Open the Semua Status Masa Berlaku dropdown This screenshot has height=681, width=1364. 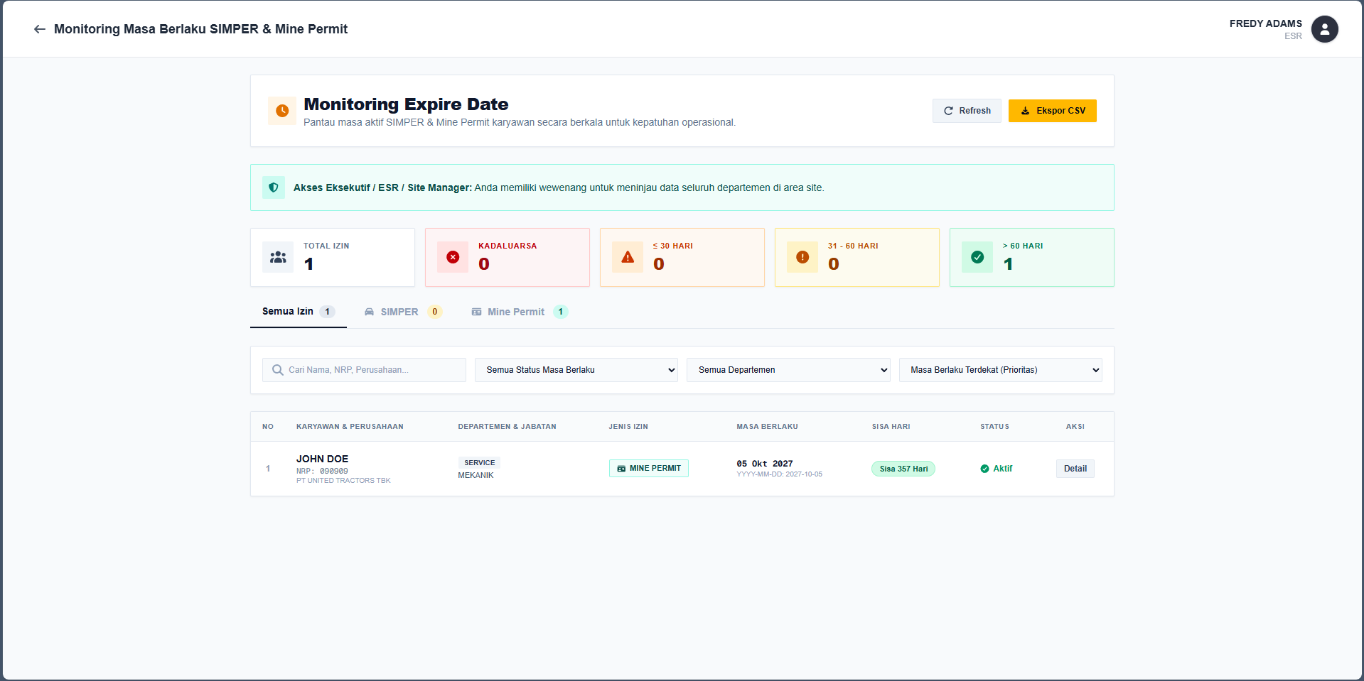pyautogui.click(x=576, y=370)
